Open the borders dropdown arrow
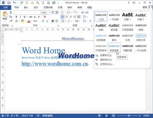The width and height of the screenshot is (153, 118). click(72, 21)
